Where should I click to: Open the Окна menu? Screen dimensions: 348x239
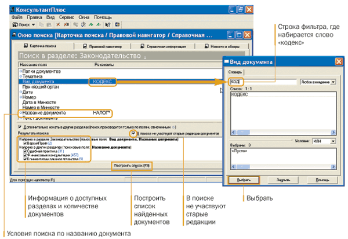point(84,17)
